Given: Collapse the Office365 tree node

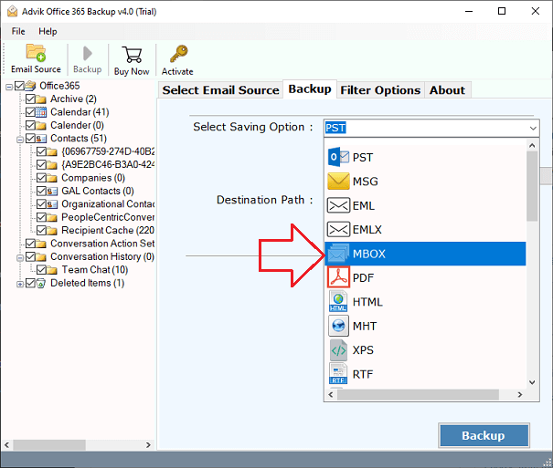Looking at the screenshot, I should (x=9, y=87).
